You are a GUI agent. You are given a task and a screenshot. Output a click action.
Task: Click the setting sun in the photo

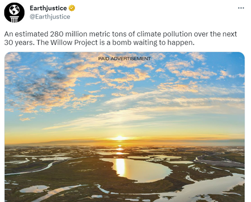(119, 138)
